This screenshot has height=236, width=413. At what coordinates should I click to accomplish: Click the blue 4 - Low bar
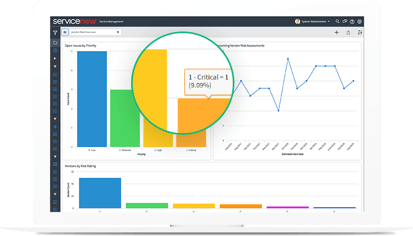point(92,99)
